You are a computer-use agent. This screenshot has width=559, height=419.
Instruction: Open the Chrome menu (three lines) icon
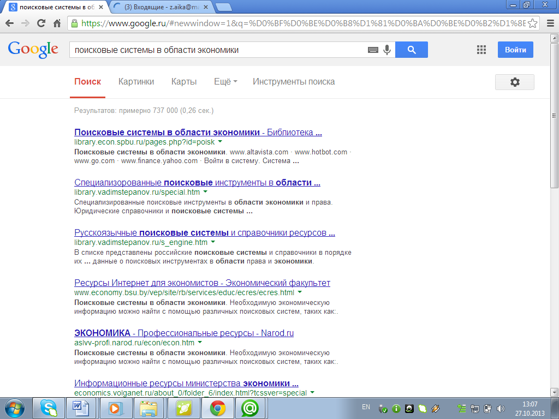tap(550, 23)
